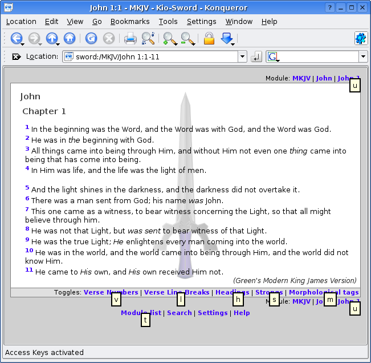Image resolution: width=371 pixels, height=363 pixels.
Task: Toggle Verse Numbers display
Action: (x=111, y=292)
